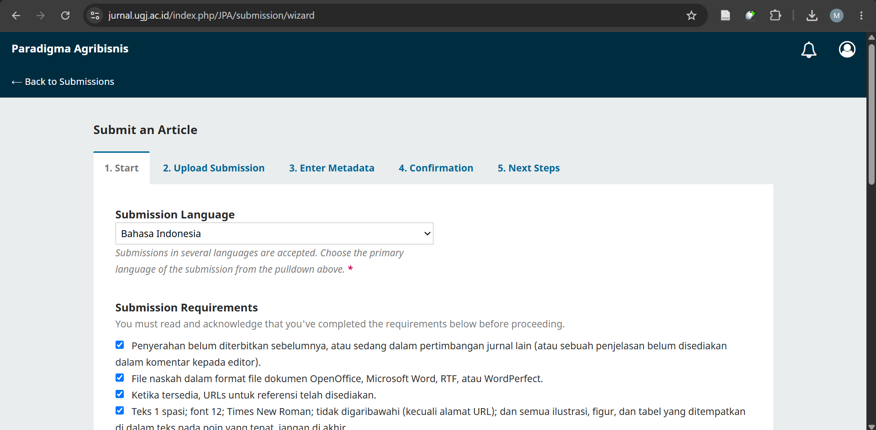Open the Extensions puzzle icon
This screenshot has height=430, width=876.
coord(775,16)
